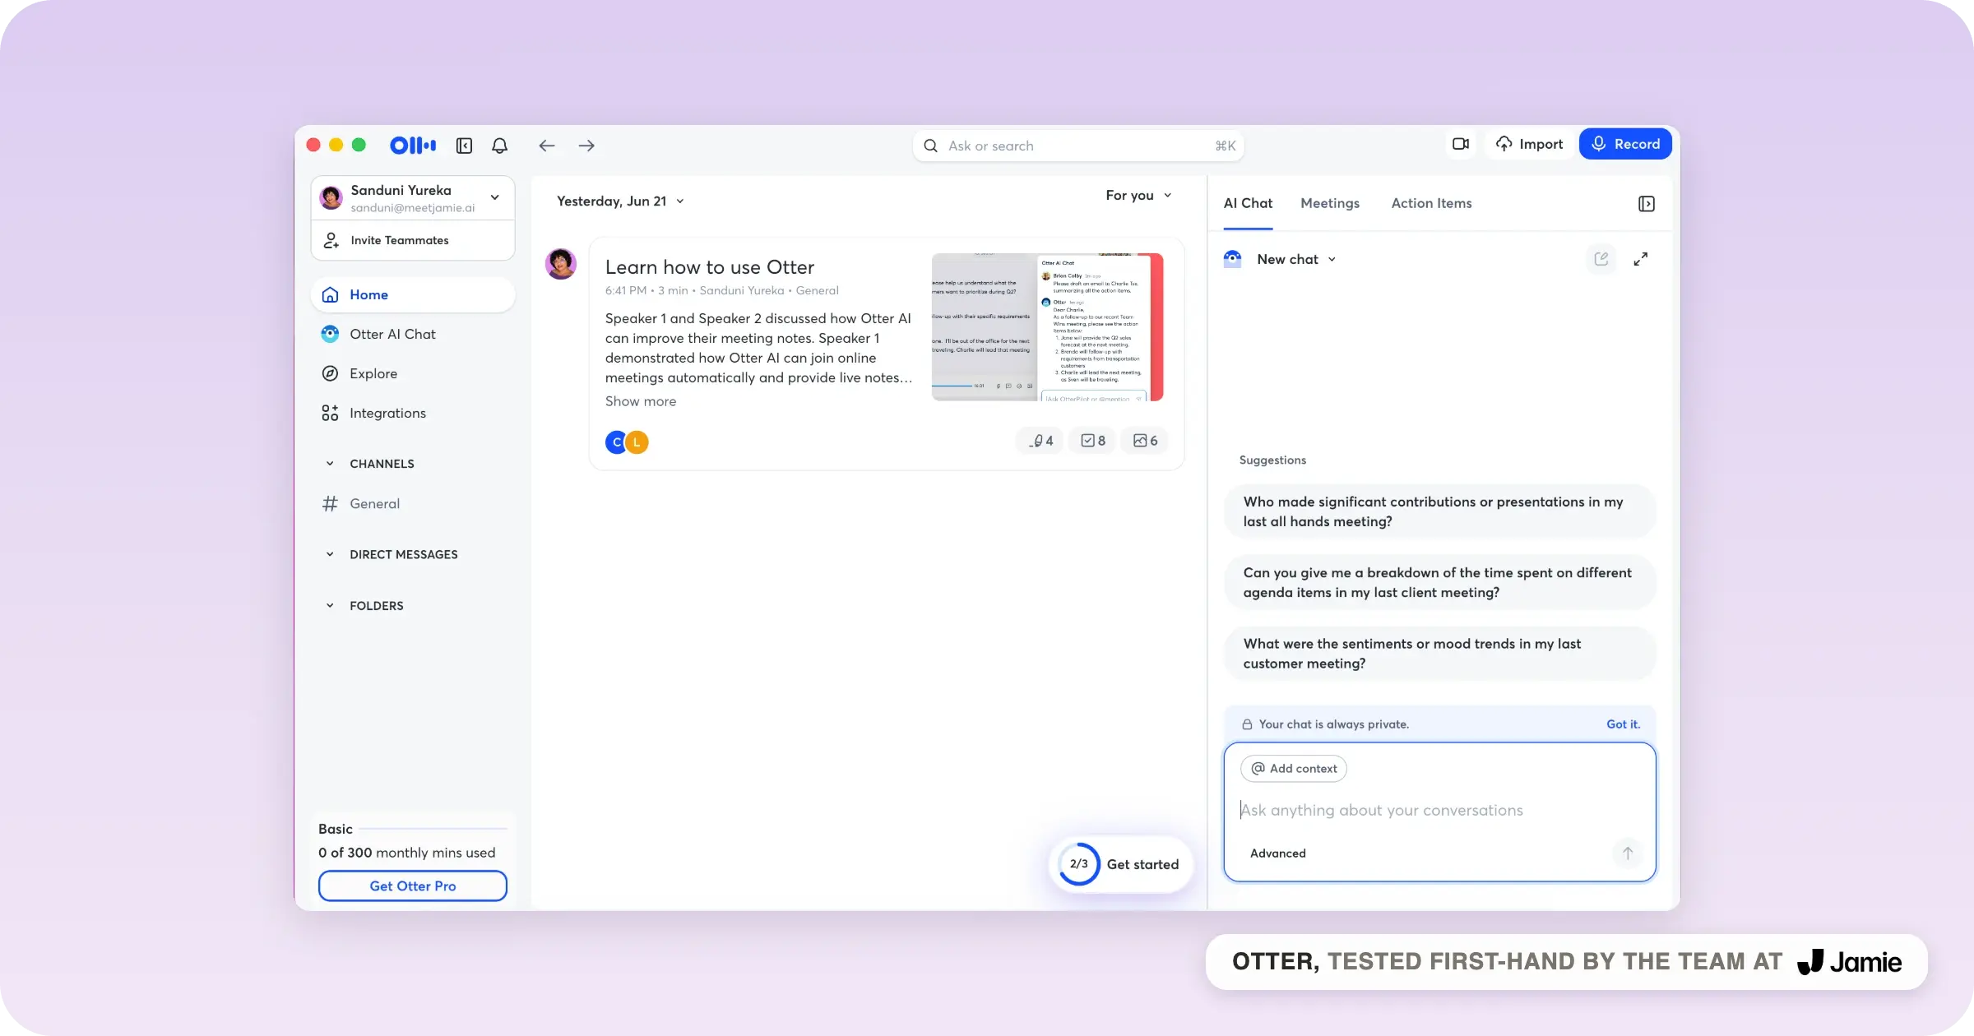Image resolution: width=1974 pixels, height=1036 pixels.
Task: Start a new chat compose icon
Action: coord(1601,259)
